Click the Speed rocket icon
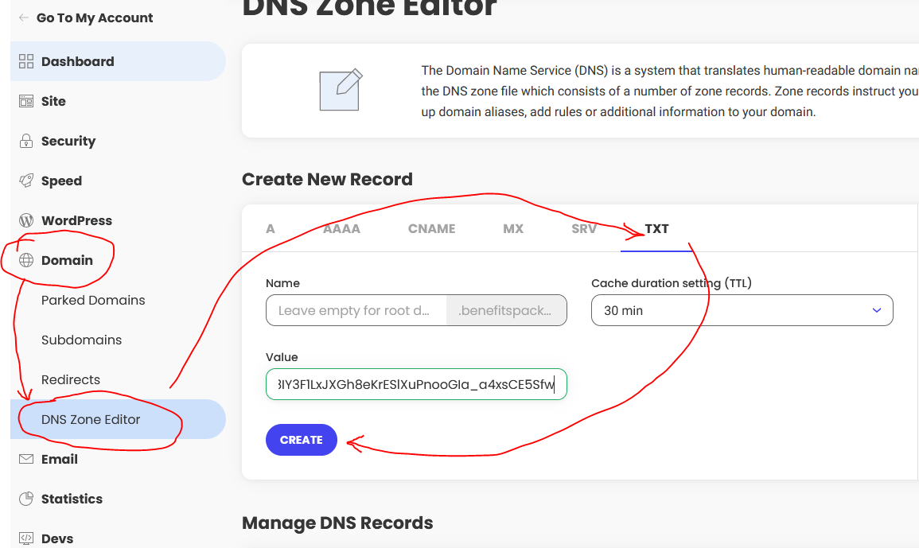This screenshot has height=548, width=919. (x=26, y=181)
